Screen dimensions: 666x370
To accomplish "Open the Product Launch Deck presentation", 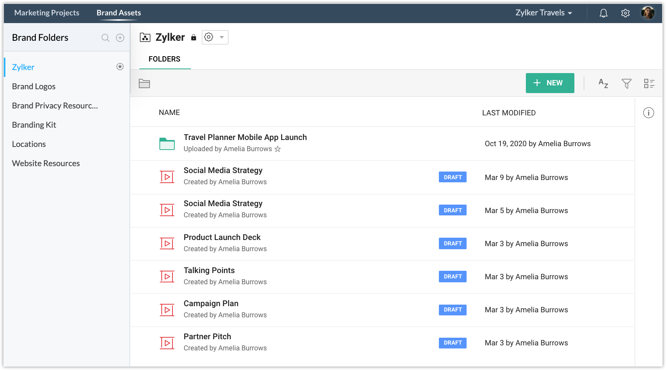I will pos(222,237).
